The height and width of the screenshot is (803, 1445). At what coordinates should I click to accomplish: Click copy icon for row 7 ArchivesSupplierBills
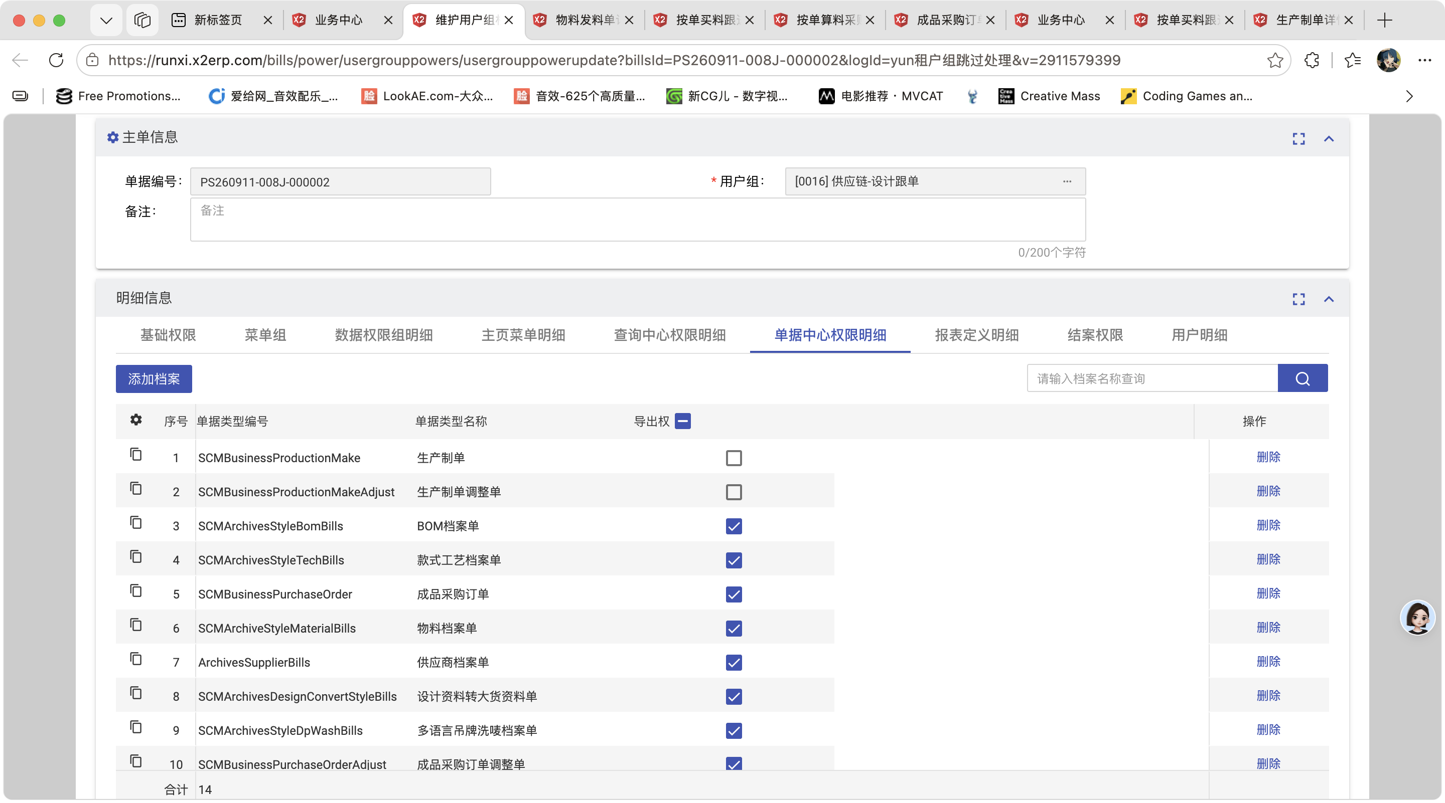click(136, 659)
